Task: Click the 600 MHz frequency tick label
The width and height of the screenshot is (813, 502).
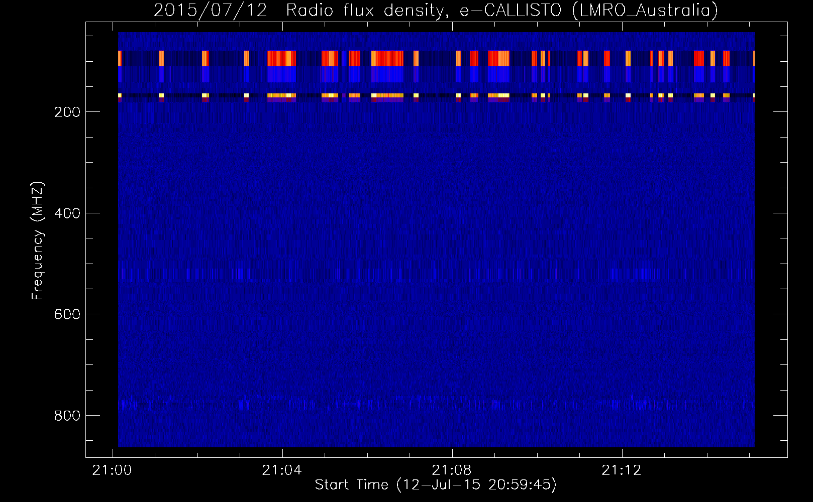Action: point(67,314)
